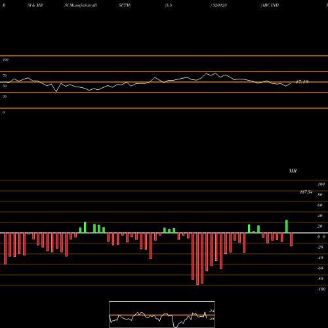Screen dimensions: 328x328
Task: Click the MR axis label -60
Action: [x=320, y=268]
